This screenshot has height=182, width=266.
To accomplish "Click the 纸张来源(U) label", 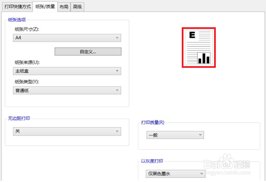I will (x=27, y=63).
